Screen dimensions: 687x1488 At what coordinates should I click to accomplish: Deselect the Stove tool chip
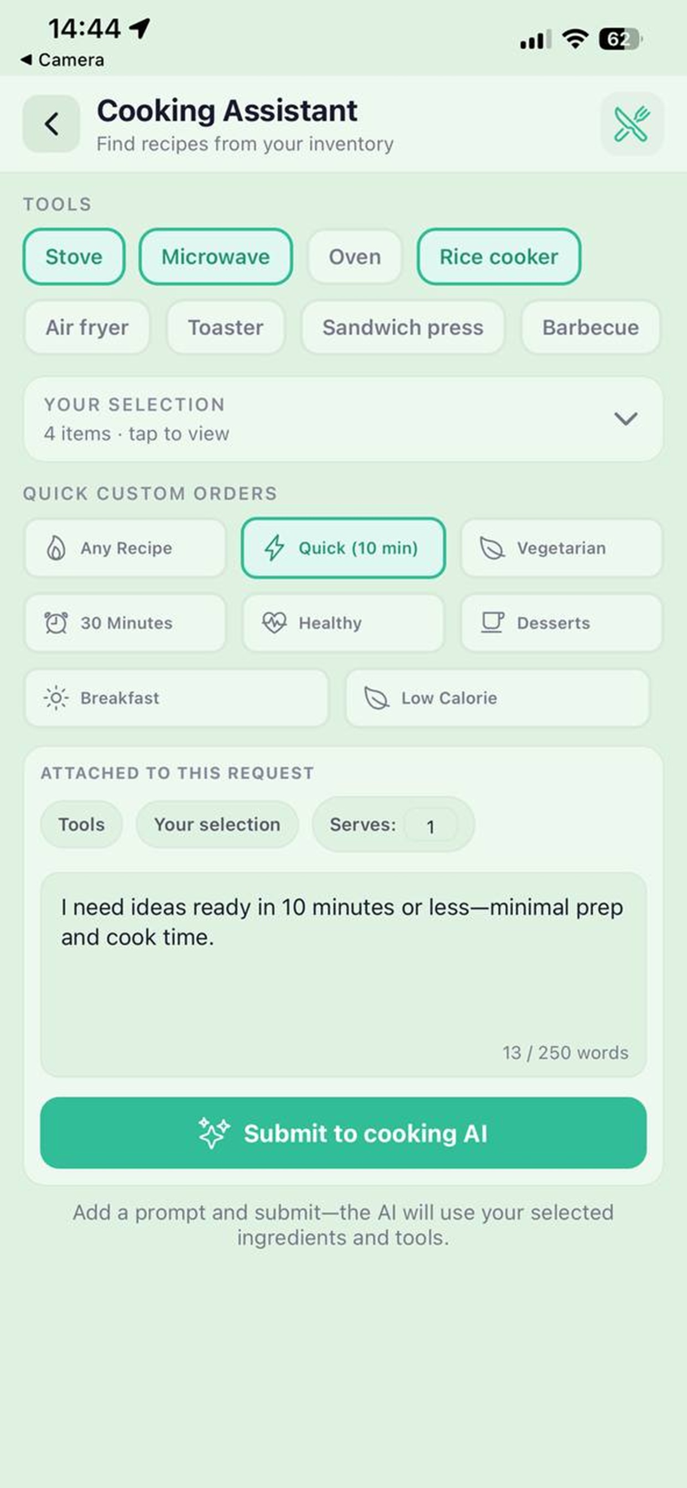pos(74,256)
